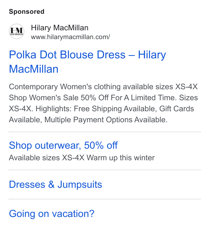
Task: Open the Hilary MacMillan advertiser name
Action: pos(59,28)
